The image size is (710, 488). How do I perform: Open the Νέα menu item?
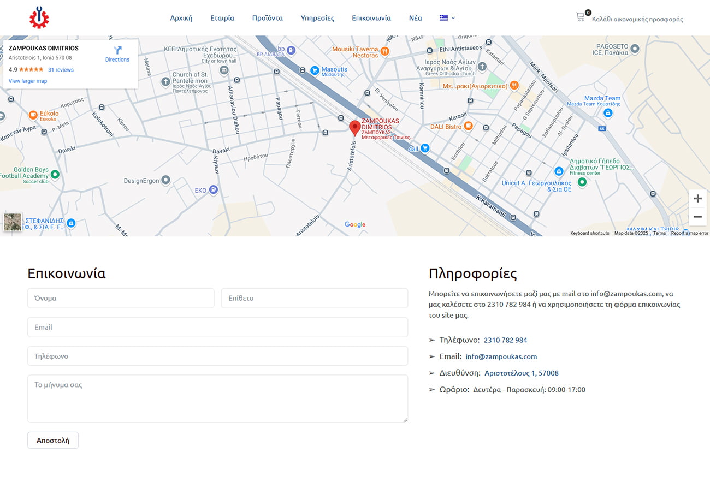416,18
